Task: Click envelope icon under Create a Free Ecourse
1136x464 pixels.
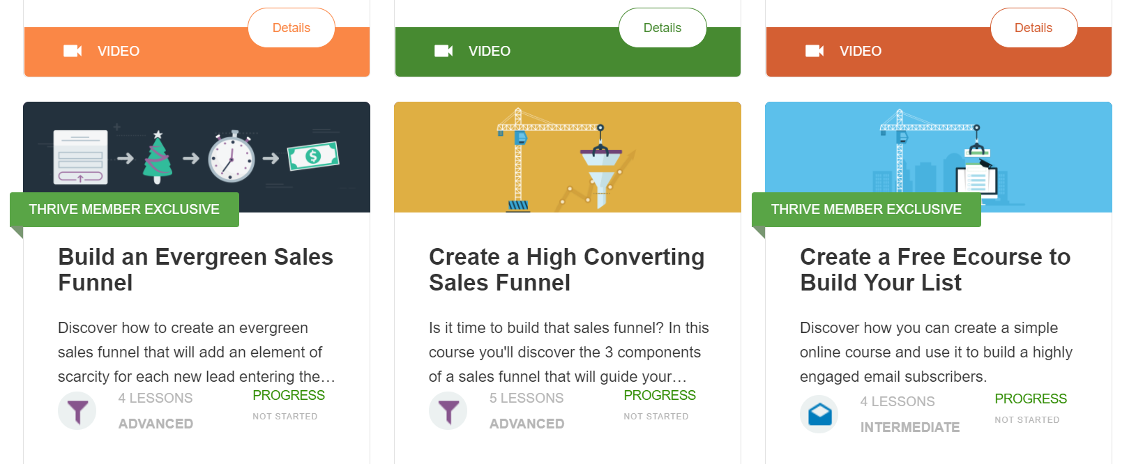Action: (x=819, y=415)
